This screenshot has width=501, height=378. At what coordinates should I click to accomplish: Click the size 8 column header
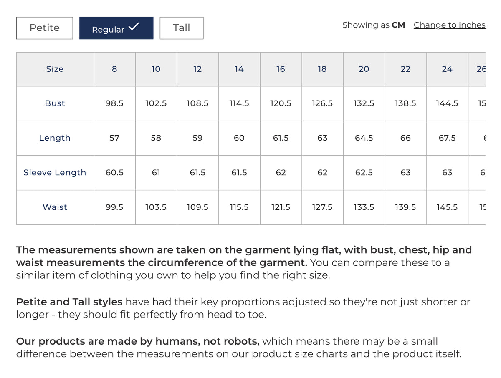(x=114, y=69)
